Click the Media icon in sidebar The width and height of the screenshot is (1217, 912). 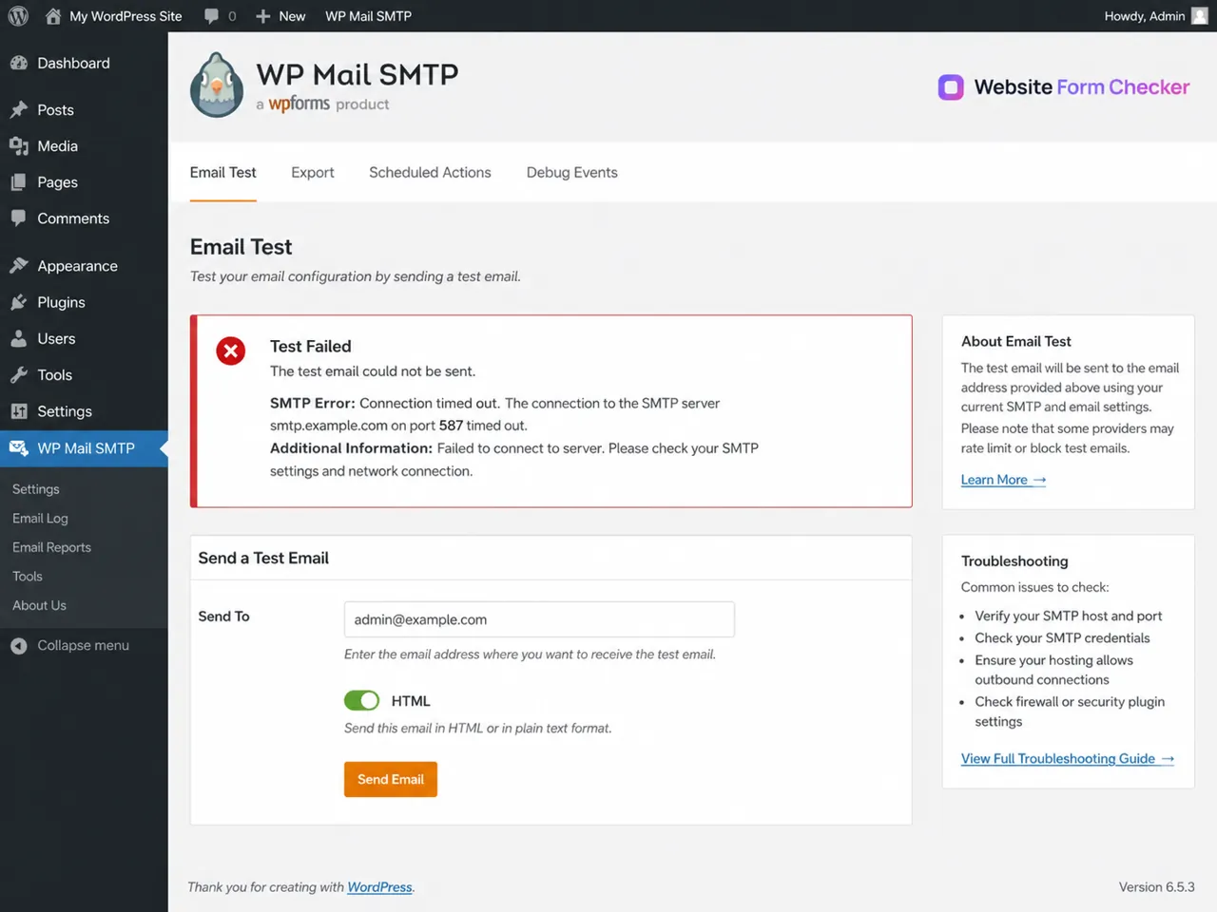19,146
